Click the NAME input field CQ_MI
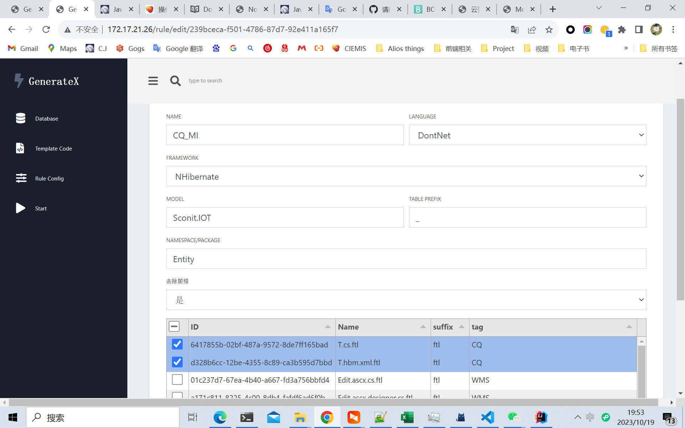Image resolution: width=685 pixels, height=428 pixels. click(285, 135)
